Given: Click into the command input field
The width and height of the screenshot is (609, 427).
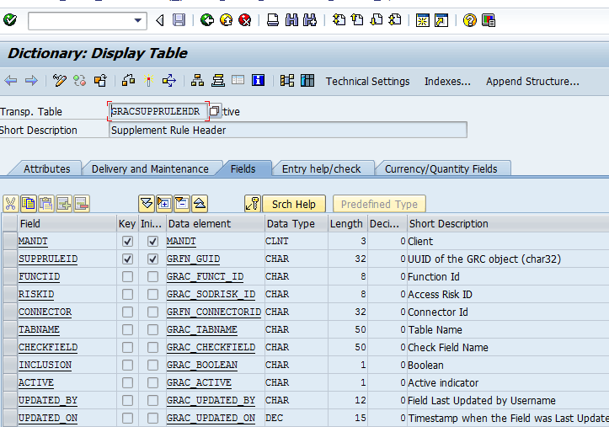Looking at the screenshot, I should coord(80,20).
